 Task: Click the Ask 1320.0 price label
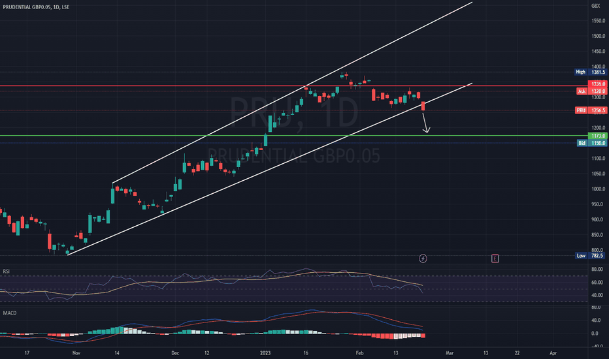pyautogui.click(x=591, y=91)
